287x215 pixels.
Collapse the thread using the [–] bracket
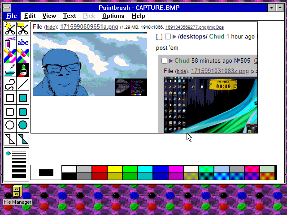(159, 37)
